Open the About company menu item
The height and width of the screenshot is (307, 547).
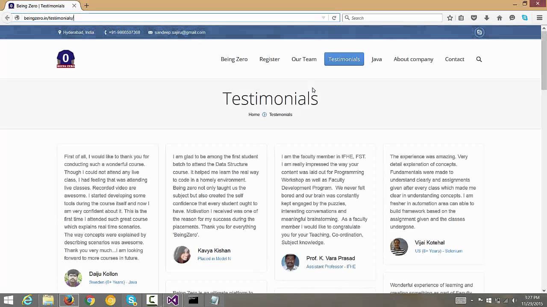point(413,59)
